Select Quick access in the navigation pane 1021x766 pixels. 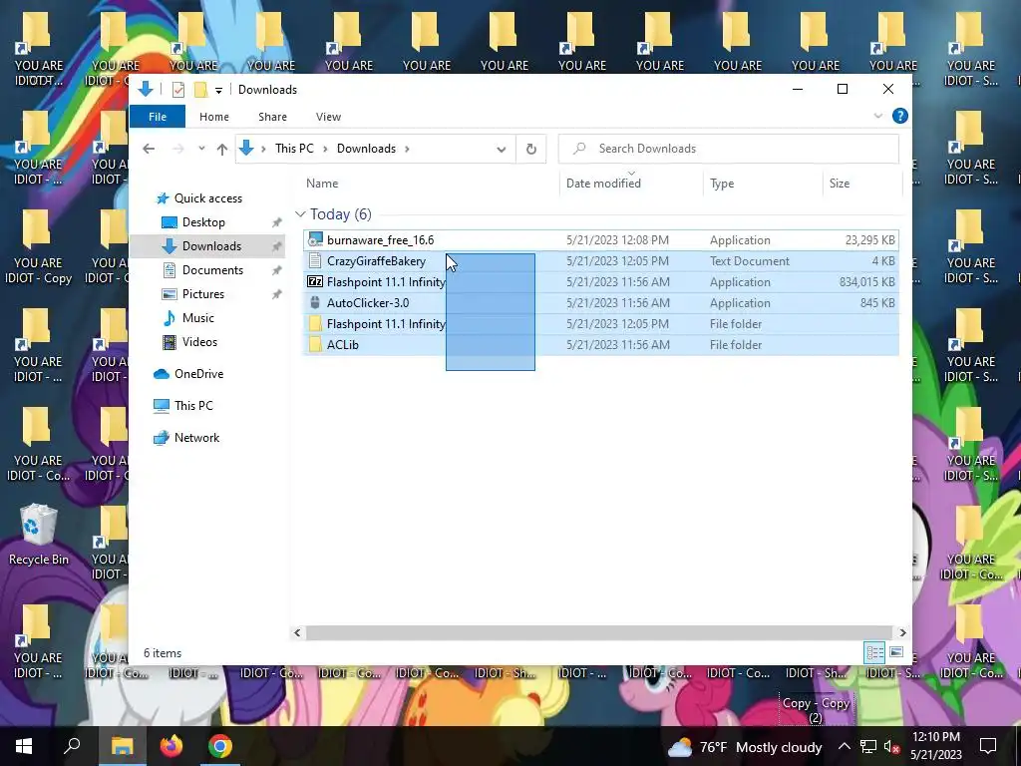[x=208, y=198]
